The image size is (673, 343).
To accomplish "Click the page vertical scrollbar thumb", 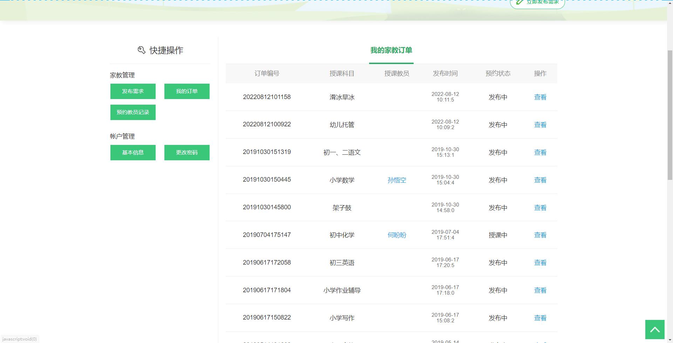I will (x=670, y=115).
